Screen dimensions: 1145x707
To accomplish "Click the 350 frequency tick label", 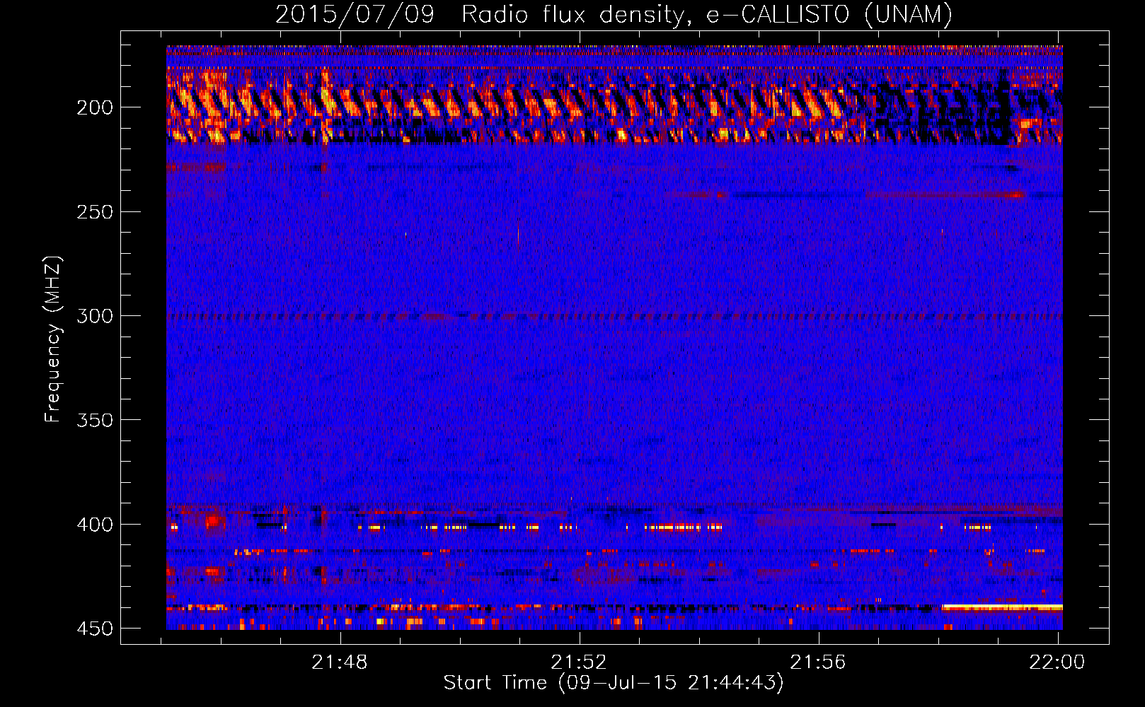I will click(94, 420).
